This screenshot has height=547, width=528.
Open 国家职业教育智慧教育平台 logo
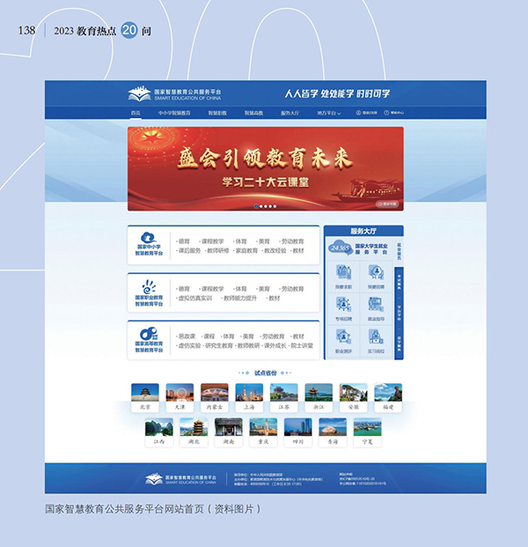(149, 293)
